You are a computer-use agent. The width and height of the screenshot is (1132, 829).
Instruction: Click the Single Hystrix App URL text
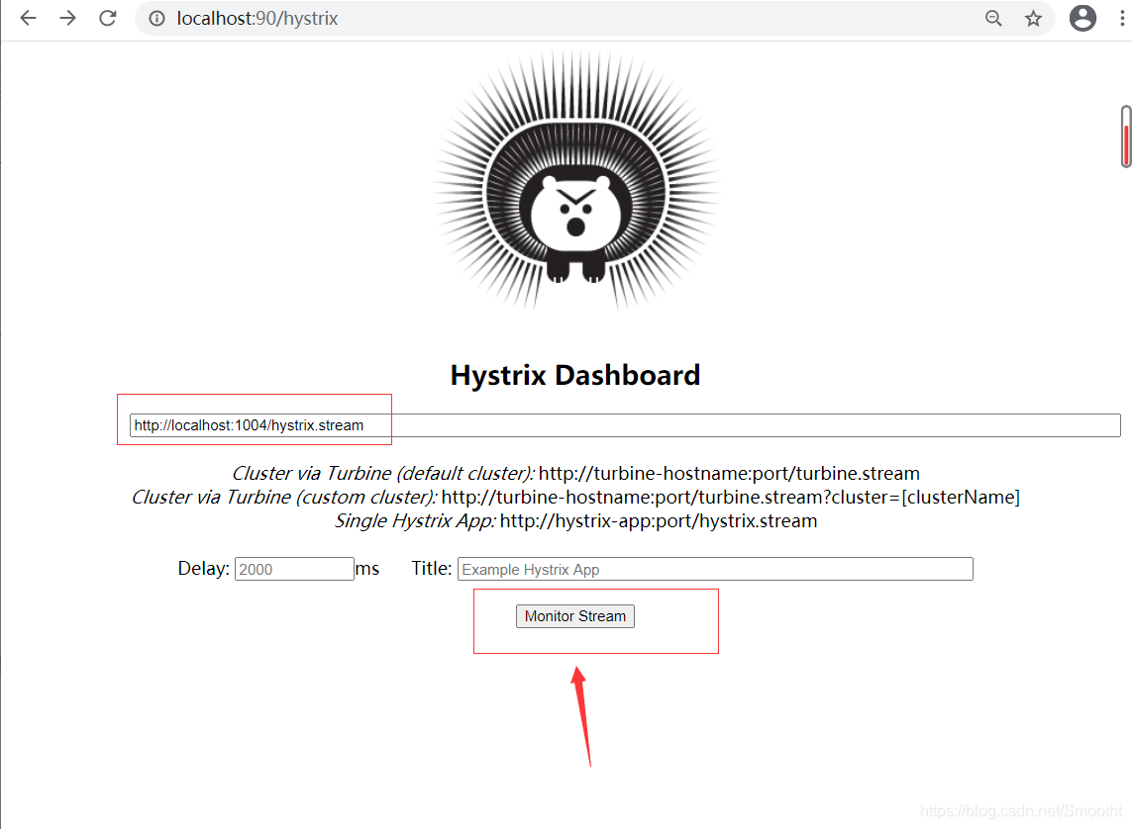click(659, 520)
